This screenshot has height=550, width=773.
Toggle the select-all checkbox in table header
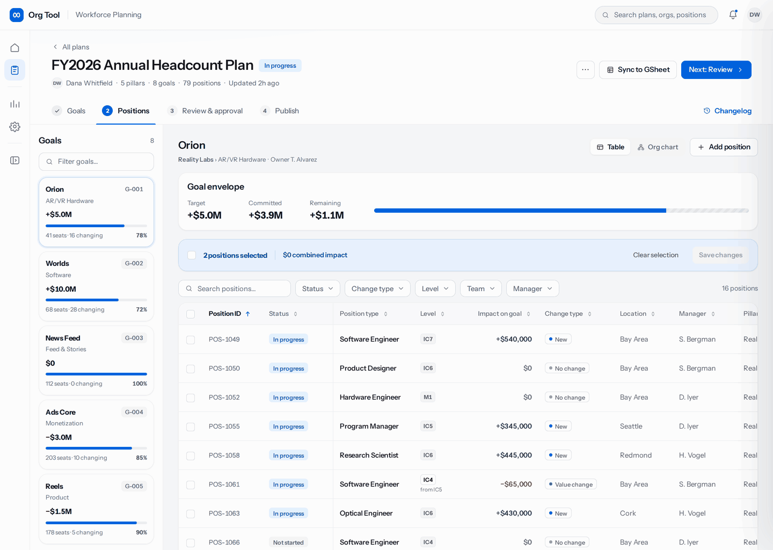191,314
